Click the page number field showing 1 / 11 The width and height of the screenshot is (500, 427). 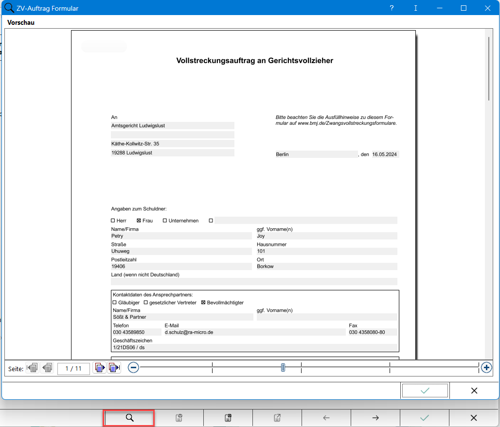[73, 369]
